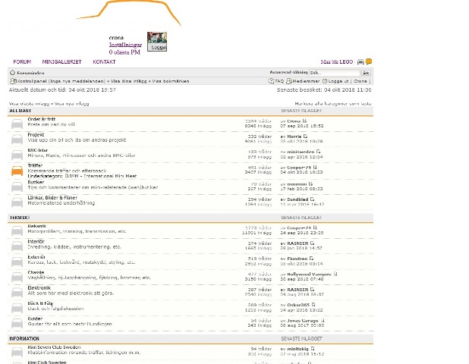The image size is (469, 364).
Task: Open the Mini blir LEGO link
Action: click(337, 62)
